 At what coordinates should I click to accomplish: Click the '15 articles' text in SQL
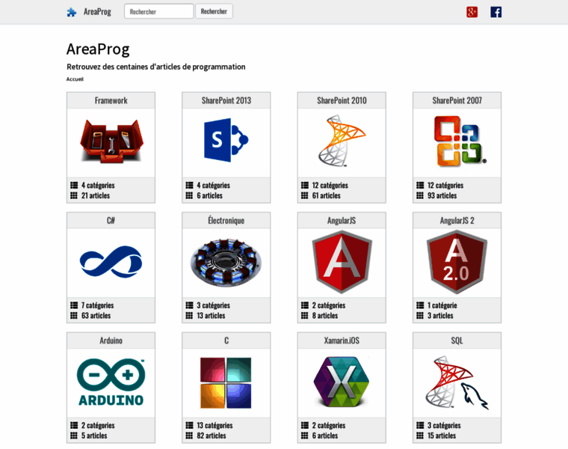click(x=442, y=436)
